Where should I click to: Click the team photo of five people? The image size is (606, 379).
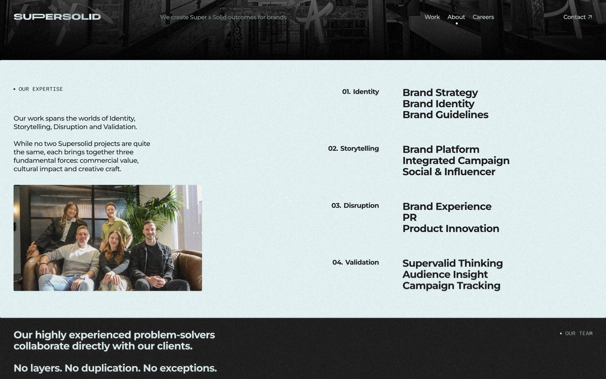point(108,238)
